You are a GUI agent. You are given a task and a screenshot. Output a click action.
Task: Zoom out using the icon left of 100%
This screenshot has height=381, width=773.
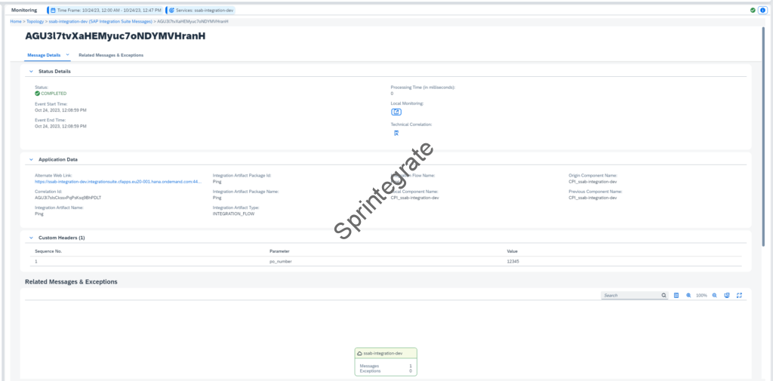click(688, 295)
